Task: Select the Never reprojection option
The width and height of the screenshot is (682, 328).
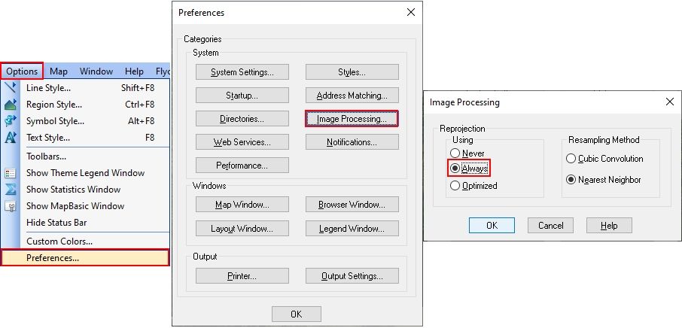Action: 455,153
